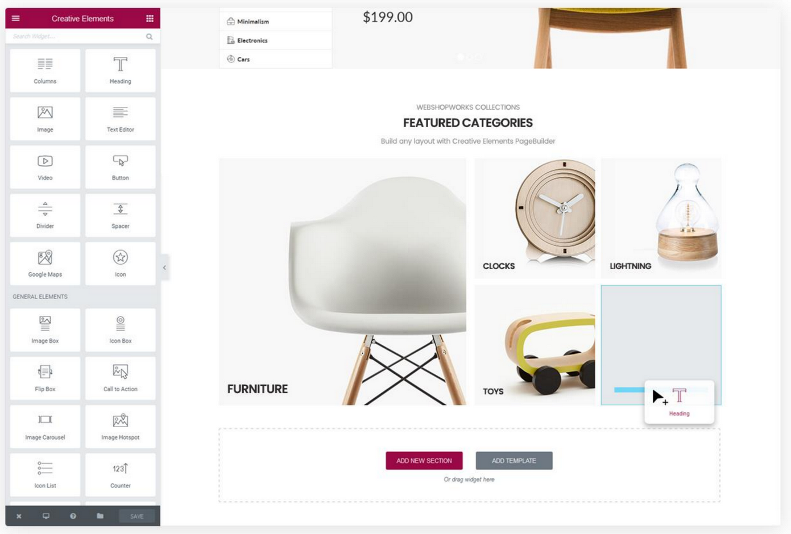791x534 pixels.
Task: Collapse the editor side panel
Action: (164, 268)
